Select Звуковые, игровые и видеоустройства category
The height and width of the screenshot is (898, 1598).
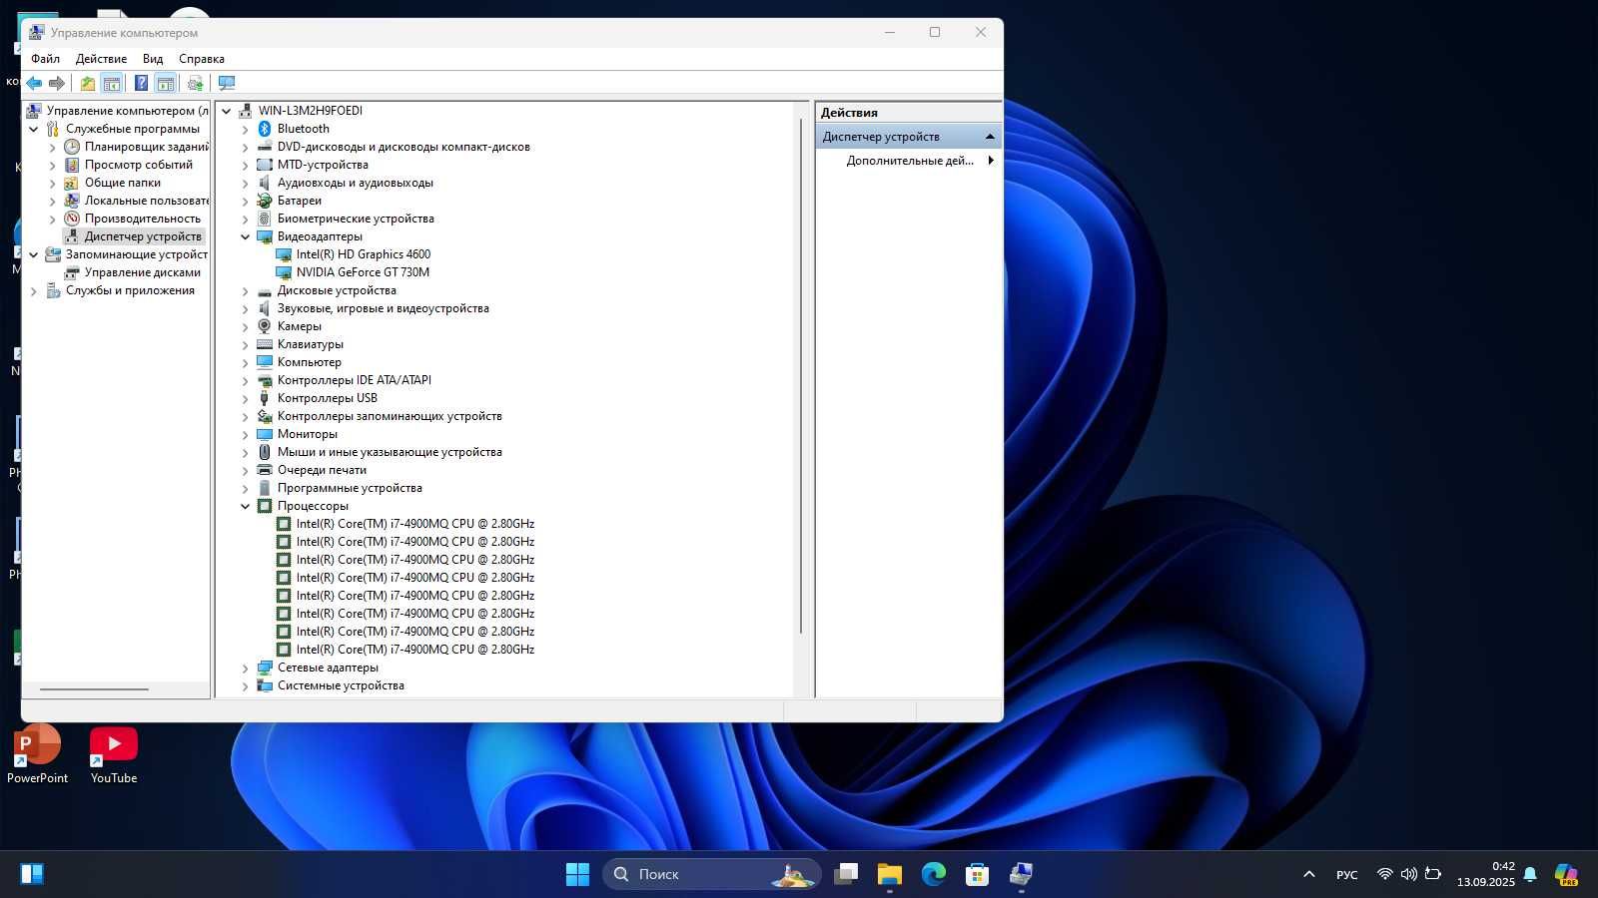pyautogui.click(x=383, y=308)
